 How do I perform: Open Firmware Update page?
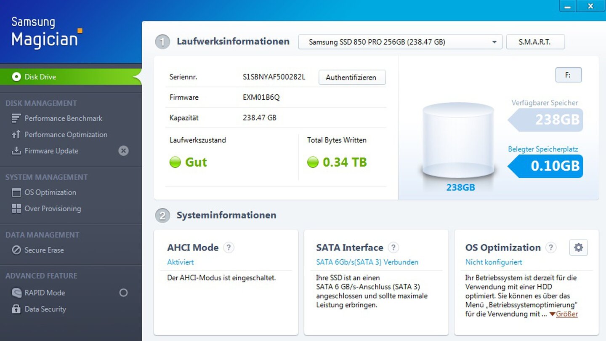click(x=51, y=151)
